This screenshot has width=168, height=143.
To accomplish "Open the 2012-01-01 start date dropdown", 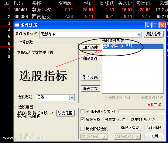I will [x=105, y=137].
